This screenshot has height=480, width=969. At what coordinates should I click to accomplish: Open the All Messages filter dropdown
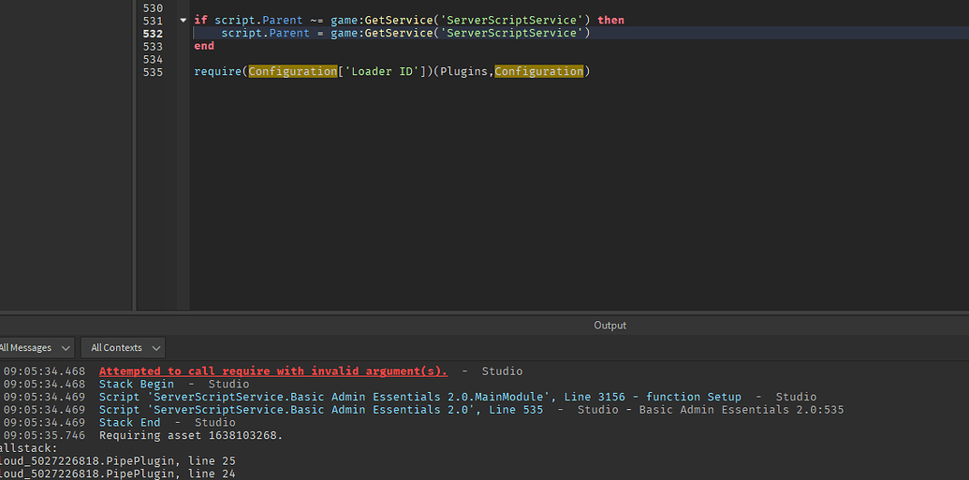click(36, 348)
